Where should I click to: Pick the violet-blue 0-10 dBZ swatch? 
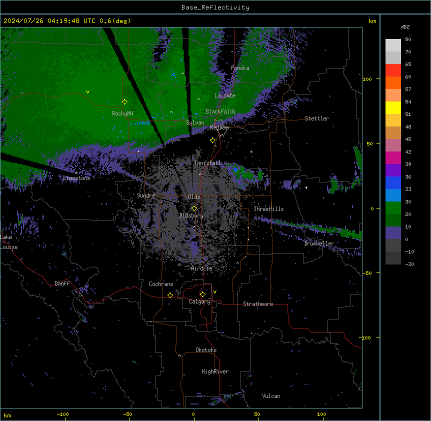(393, 233)
